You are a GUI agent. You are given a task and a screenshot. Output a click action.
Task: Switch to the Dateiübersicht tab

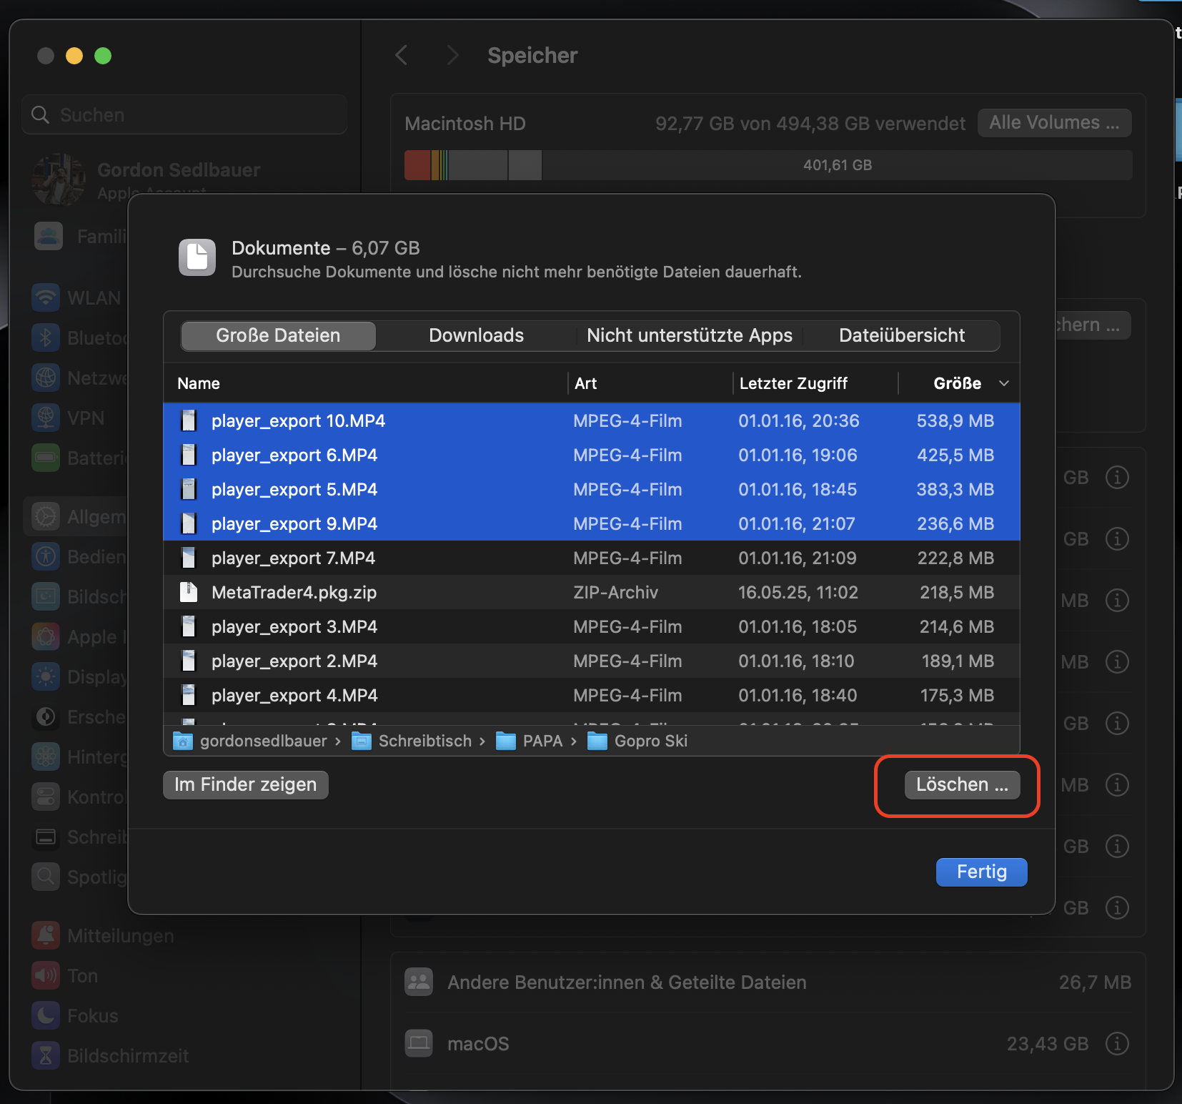pos(901,335)
